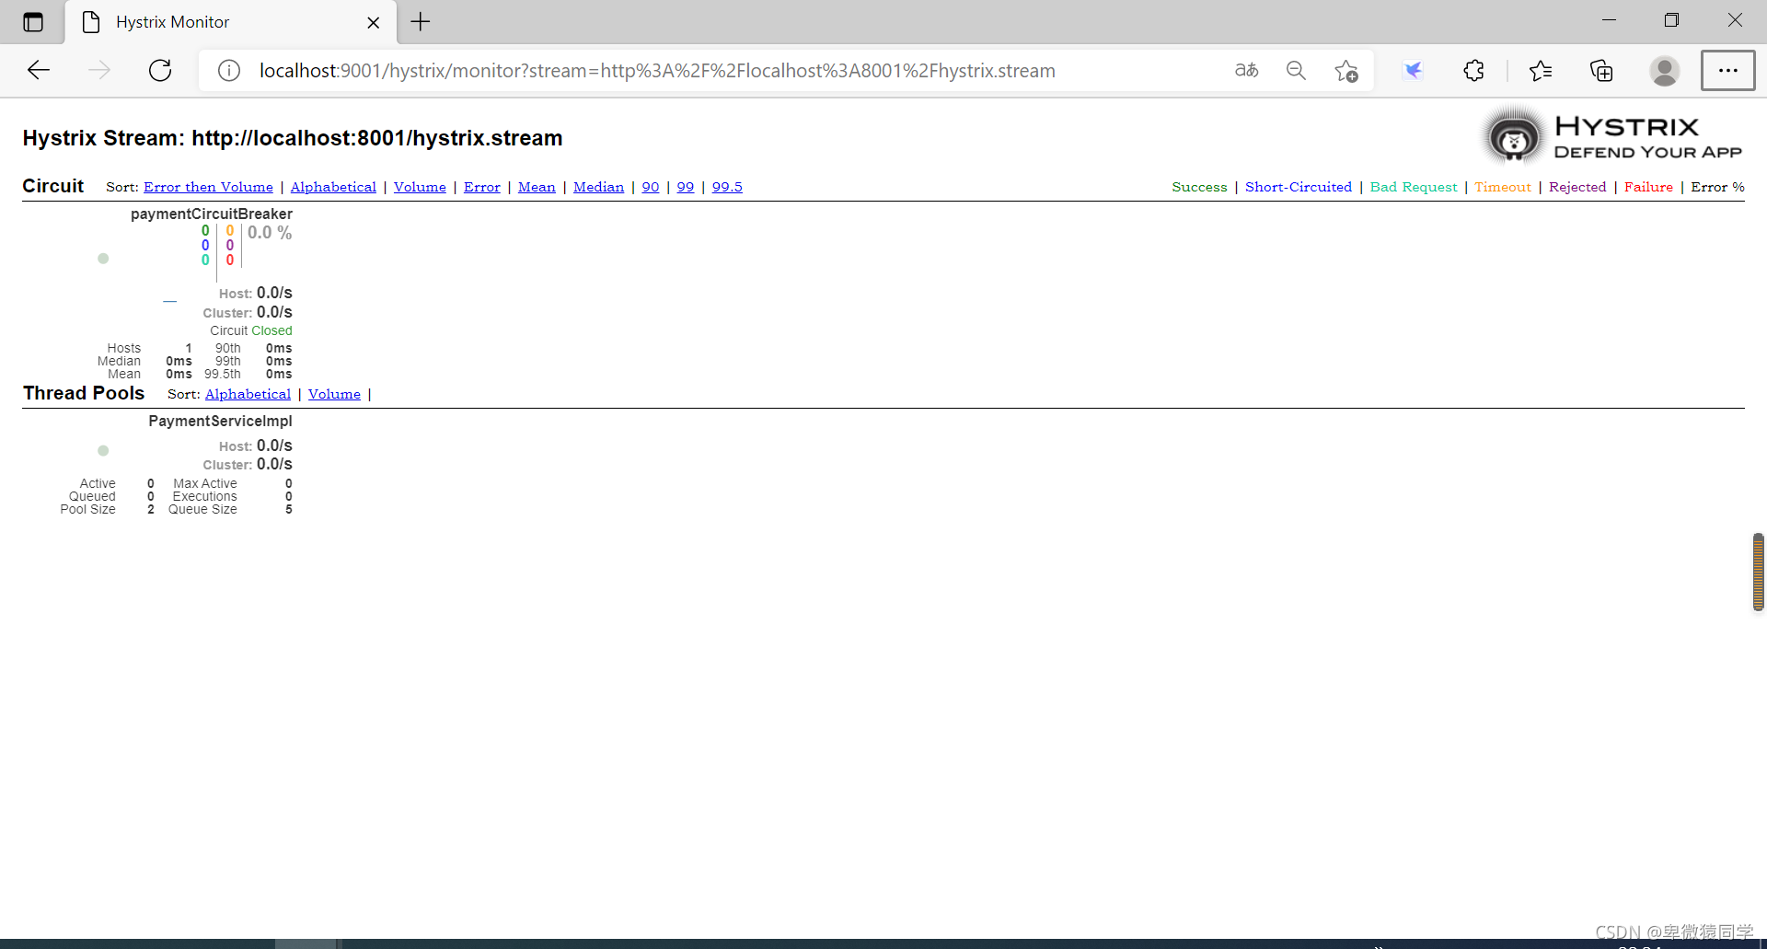Open a new browser tab
1767x949 pixels.
point(421,21)
